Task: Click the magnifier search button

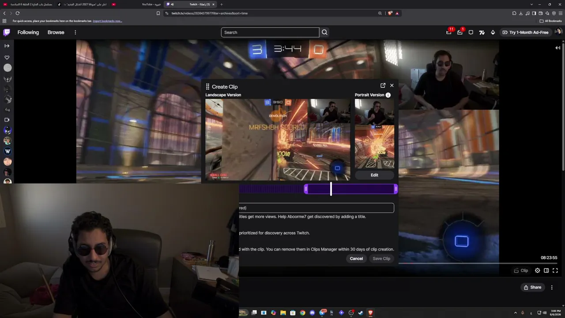Action: 324,32
